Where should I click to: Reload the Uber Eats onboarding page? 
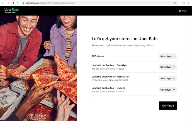pos(13,3)
